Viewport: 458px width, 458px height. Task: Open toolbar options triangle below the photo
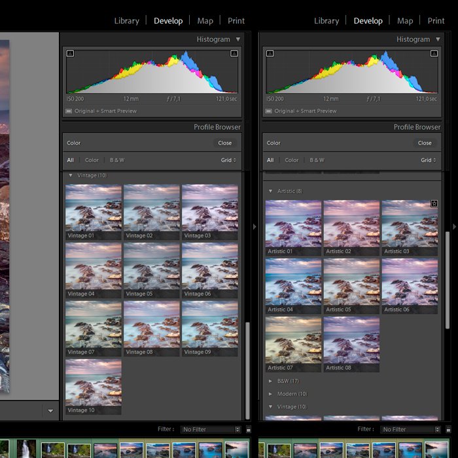click(50, 411)
